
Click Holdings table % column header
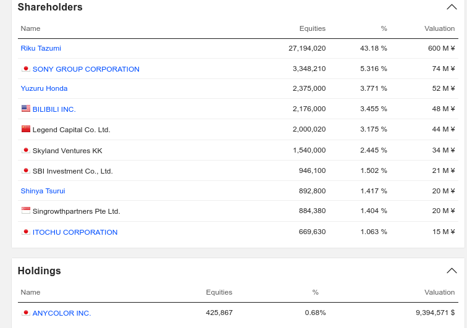coord(316,292)
